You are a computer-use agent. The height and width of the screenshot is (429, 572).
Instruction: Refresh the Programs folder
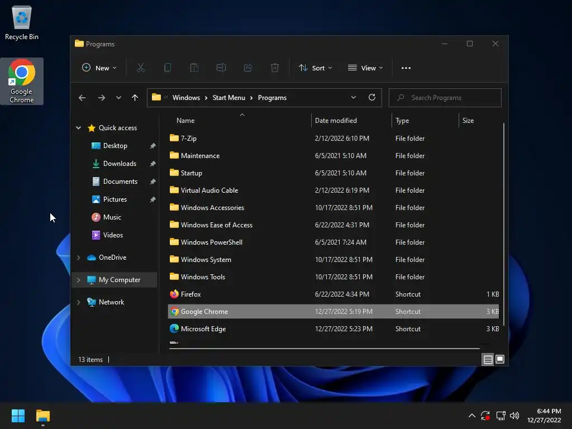371,97
